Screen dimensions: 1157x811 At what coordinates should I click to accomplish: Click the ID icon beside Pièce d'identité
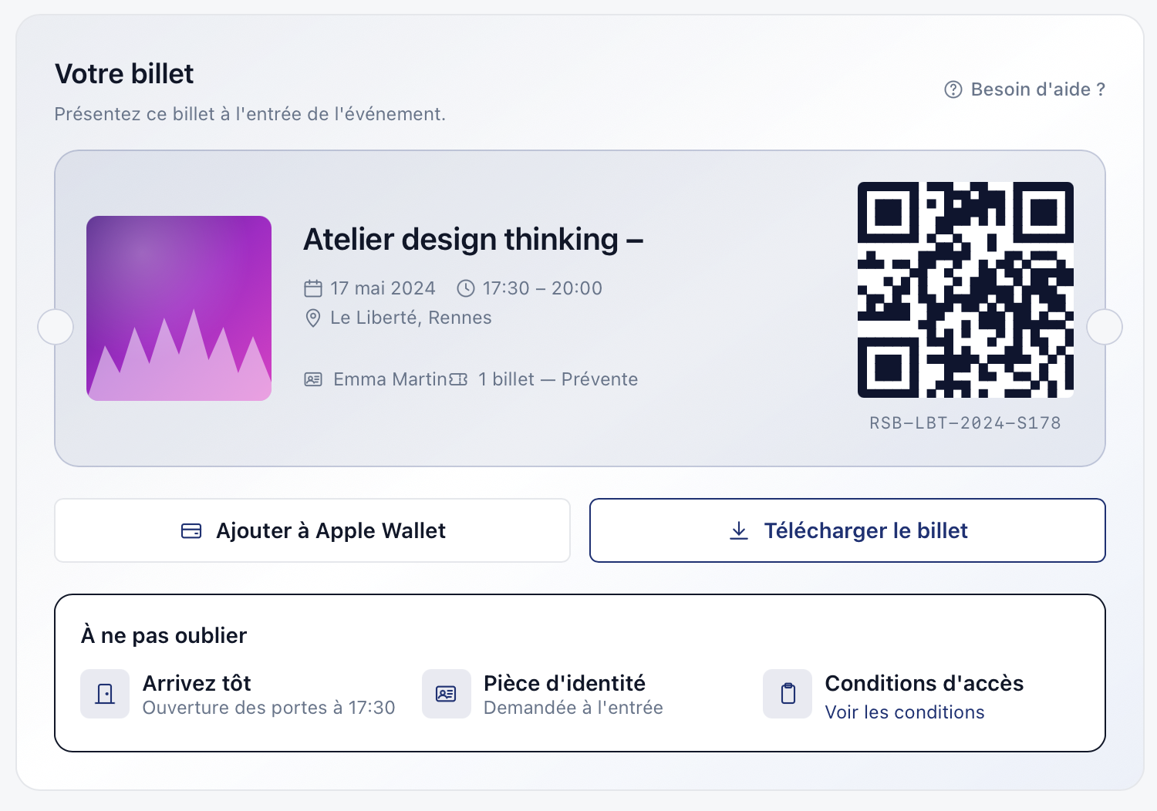click(x=447, y=694)
